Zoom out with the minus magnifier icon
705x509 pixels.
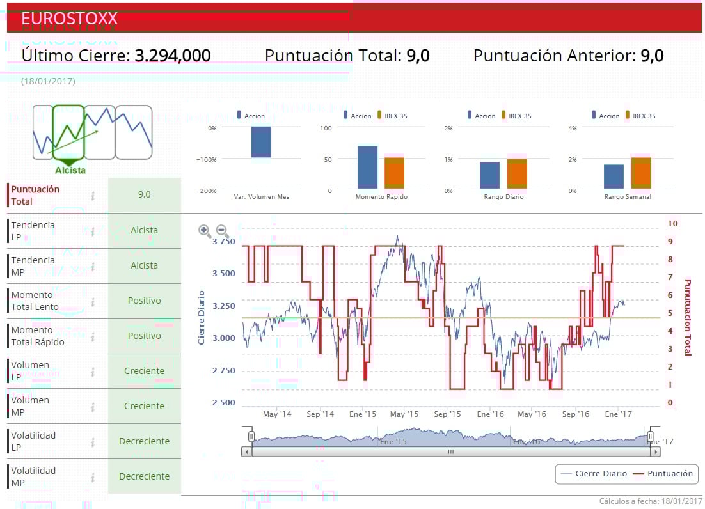(x=222, y=231)
